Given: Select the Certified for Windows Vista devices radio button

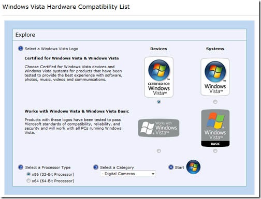Looking at the screenshot, I should [159, 102].
